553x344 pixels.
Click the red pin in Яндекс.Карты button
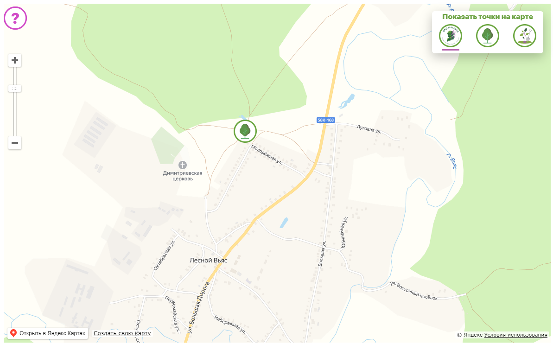[x=13, y=333]
